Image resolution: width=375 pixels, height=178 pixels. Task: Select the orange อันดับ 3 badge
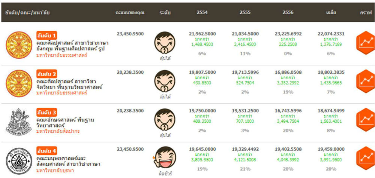47,112
